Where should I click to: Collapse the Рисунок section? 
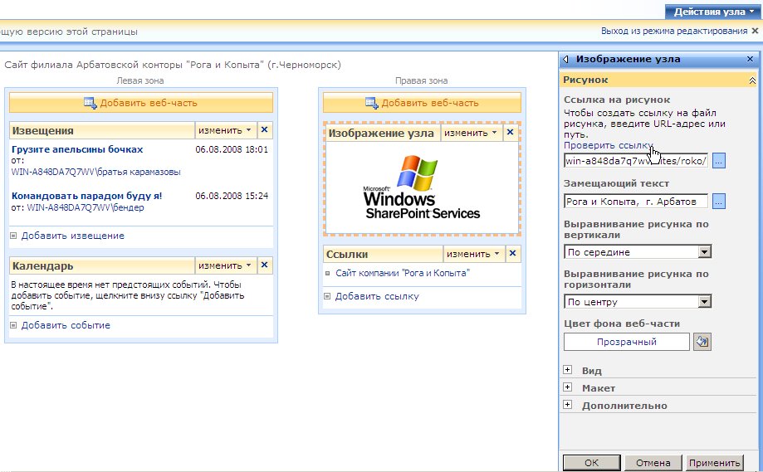pos(752,80)
